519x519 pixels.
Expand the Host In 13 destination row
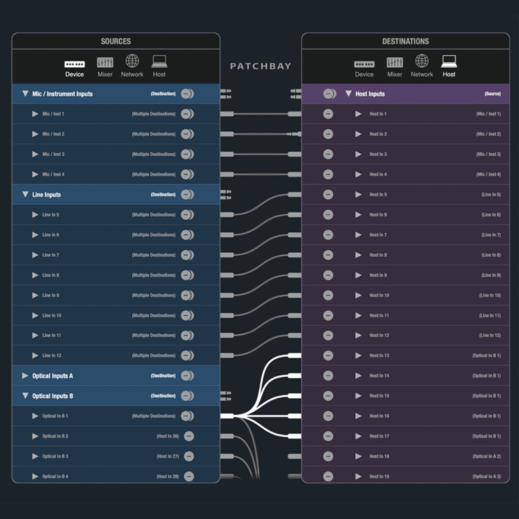tap(358, 356)
